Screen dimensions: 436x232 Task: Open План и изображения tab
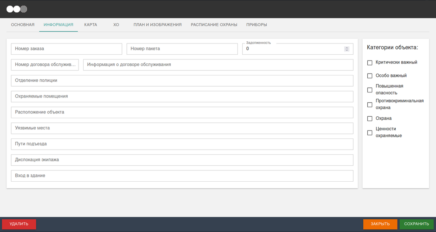pyautogui.click(x=157, y=25)
